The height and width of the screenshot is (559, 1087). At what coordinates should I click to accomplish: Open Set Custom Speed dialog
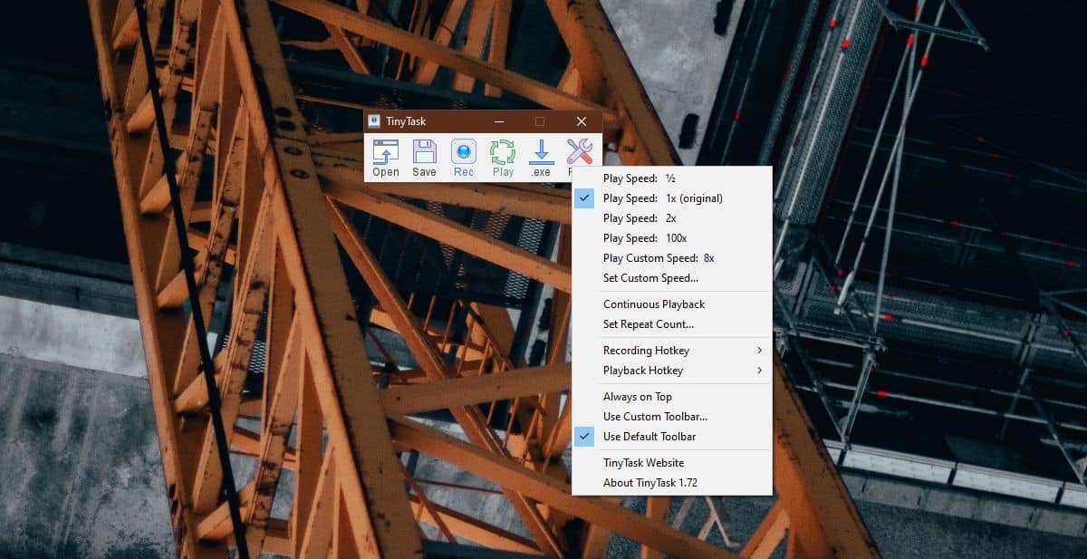(x=649, y=277)
